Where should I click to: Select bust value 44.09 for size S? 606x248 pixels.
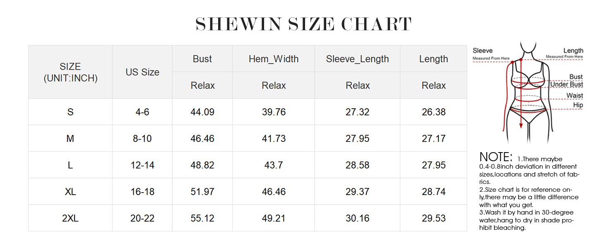[x=202, y=112]
